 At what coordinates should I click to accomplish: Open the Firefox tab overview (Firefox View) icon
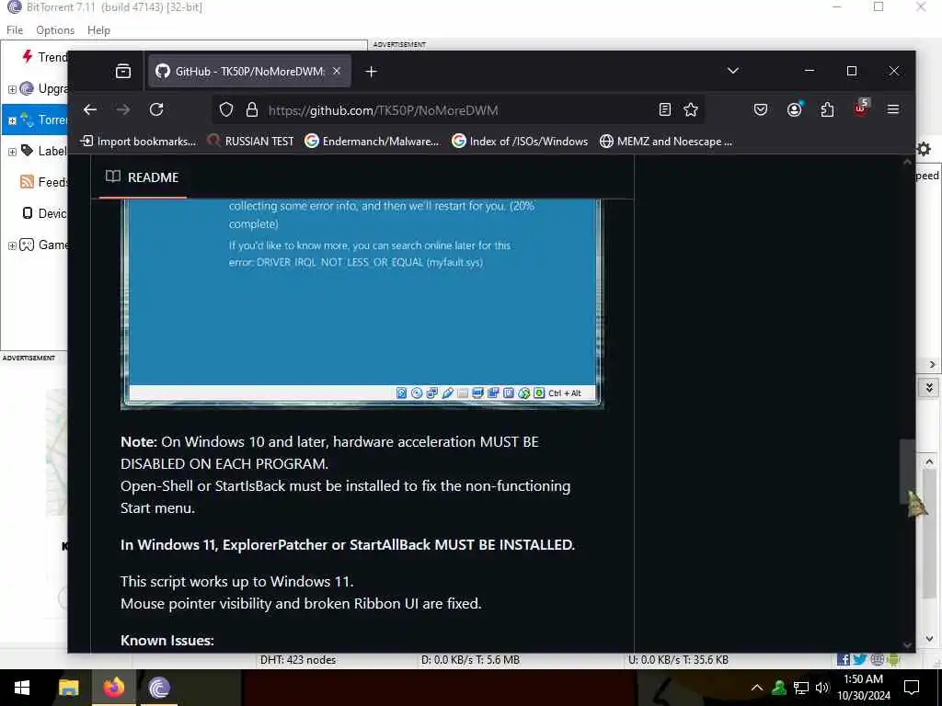[x=123, y=72]
